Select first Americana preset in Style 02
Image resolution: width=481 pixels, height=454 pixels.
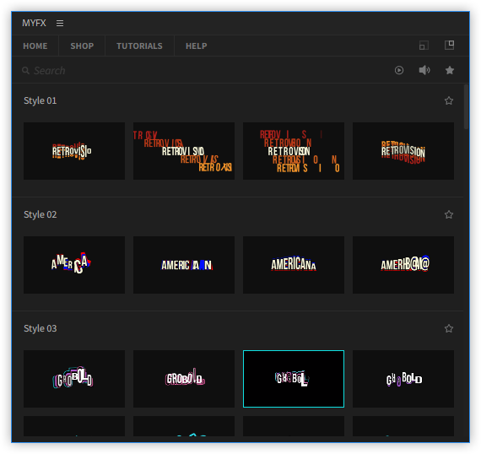coord(74,265)
